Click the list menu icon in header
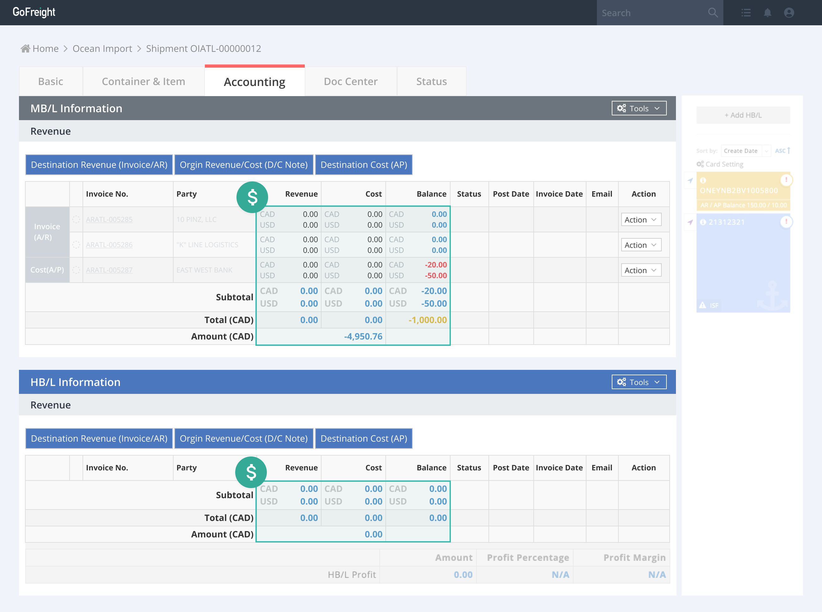This screenshot has width=822, height=612. 746,13
